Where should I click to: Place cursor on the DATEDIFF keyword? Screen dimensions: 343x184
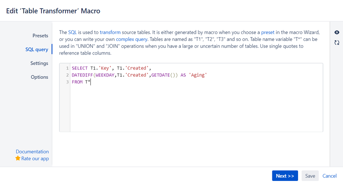click(82, 75)
